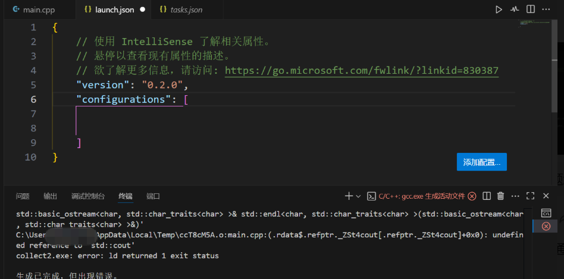Click line number 10 in gutter

pos(30,157)
